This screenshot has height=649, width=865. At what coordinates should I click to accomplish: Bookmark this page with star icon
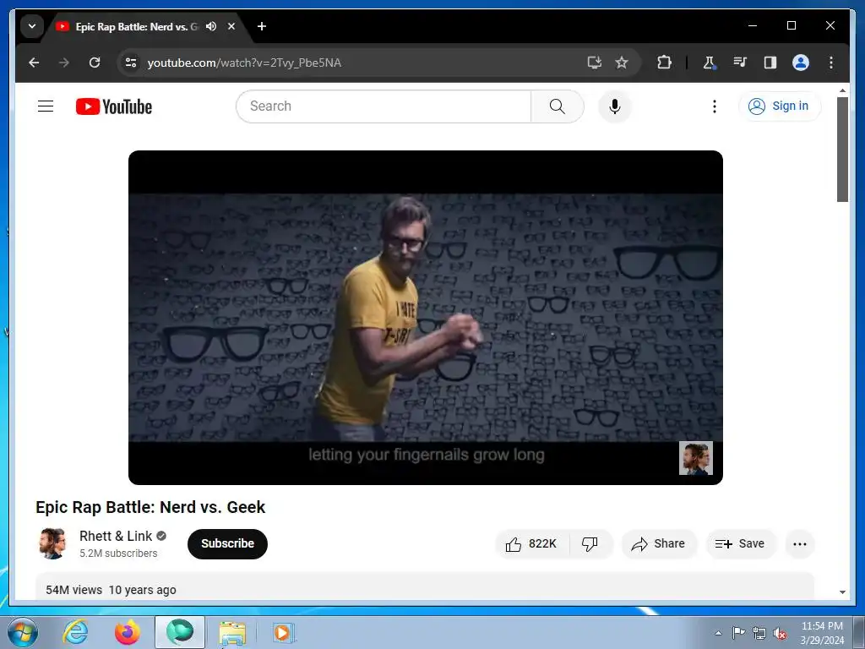(x=622, y=63)
